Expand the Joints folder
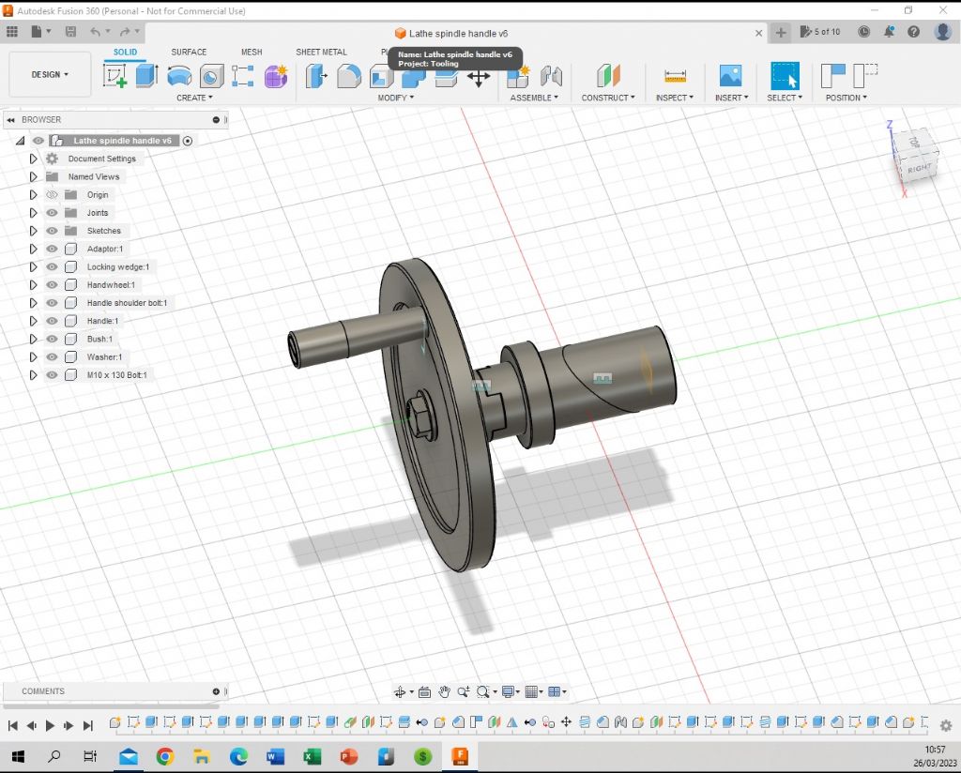 coord(33,213)
